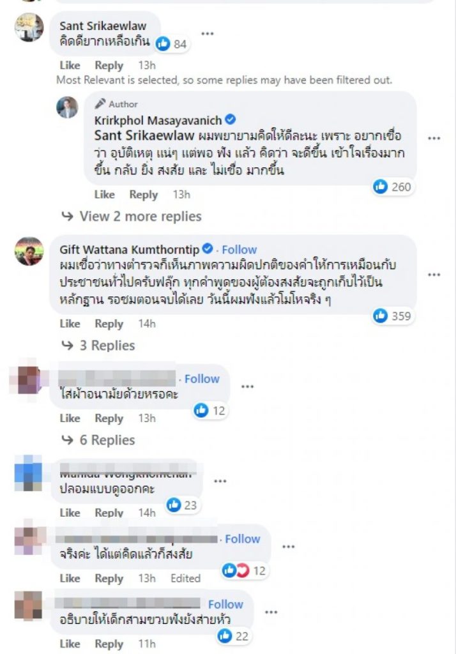View like and heart reactions showing 12
This screenshot has height=654, width=456.
tap(245, 570)
